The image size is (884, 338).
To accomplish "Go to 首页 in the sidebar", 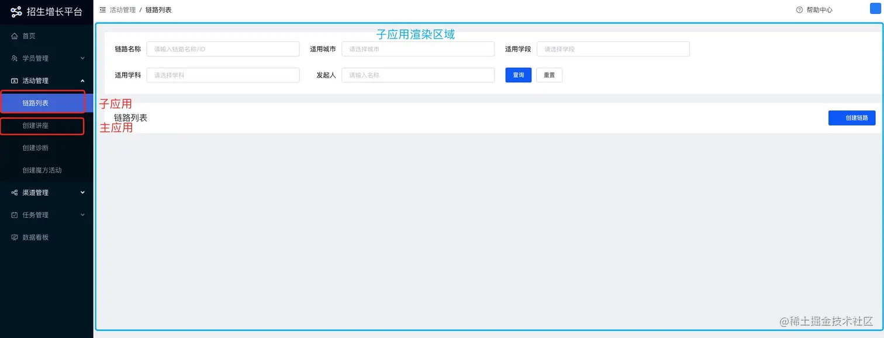I will pyautogui.click(x=29, y=36).
